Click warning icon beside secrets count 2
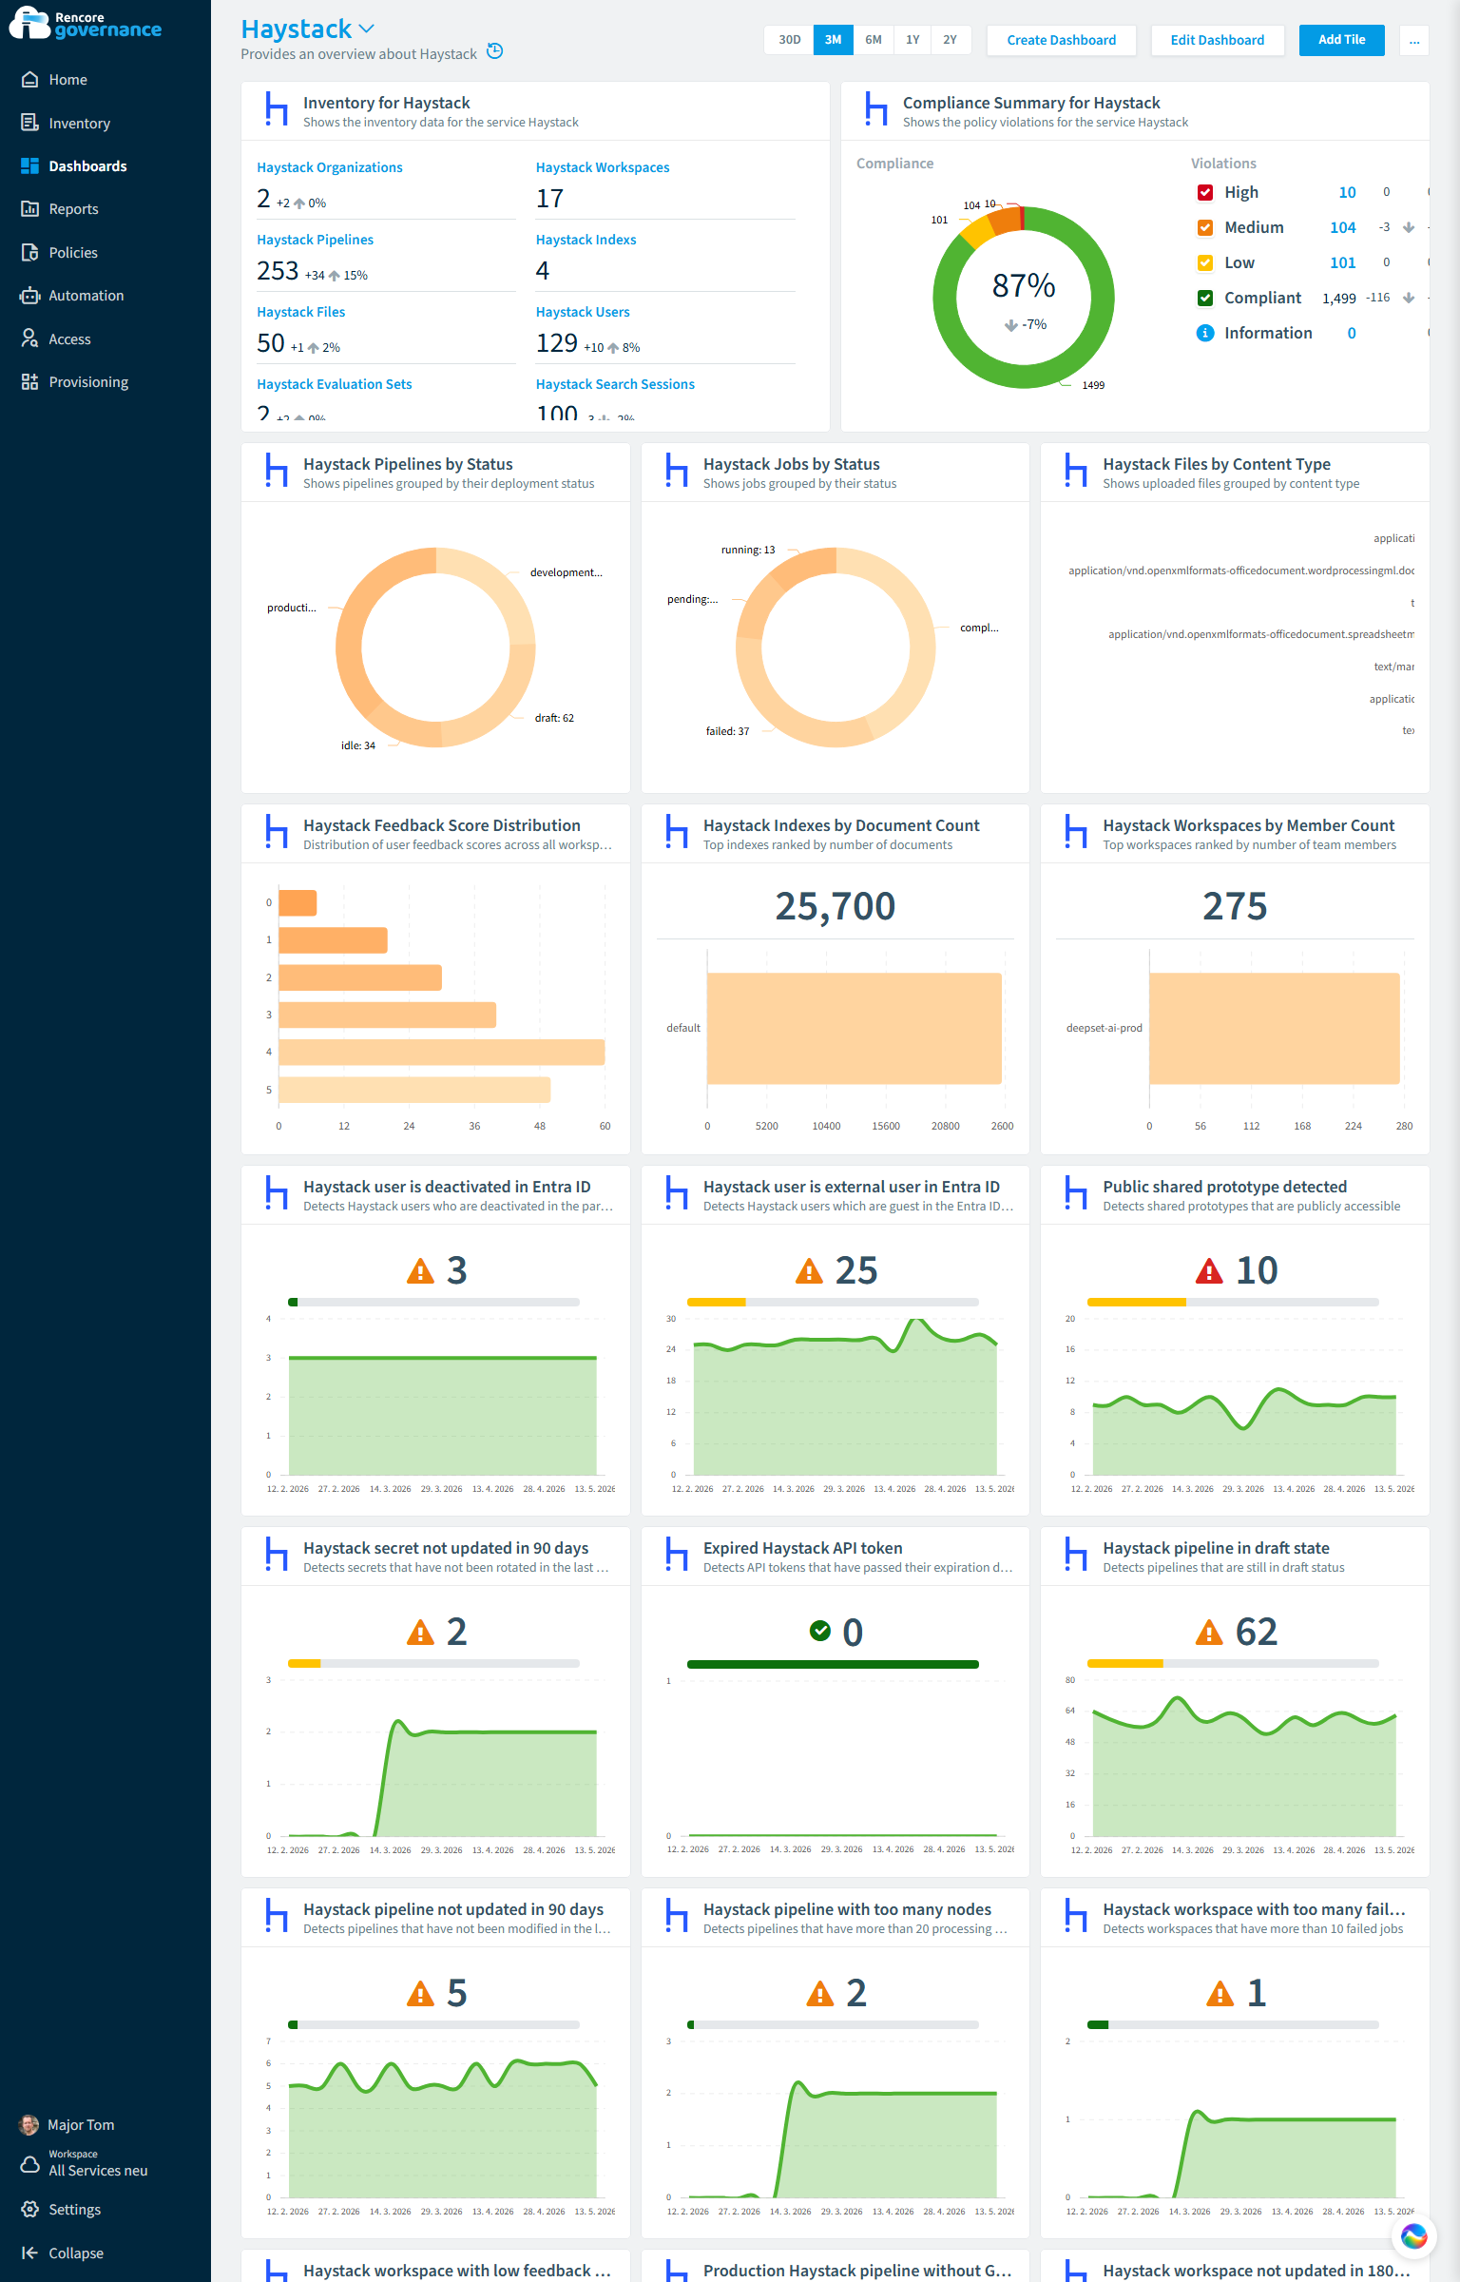1460x2282 pixels. [419, 1633]
